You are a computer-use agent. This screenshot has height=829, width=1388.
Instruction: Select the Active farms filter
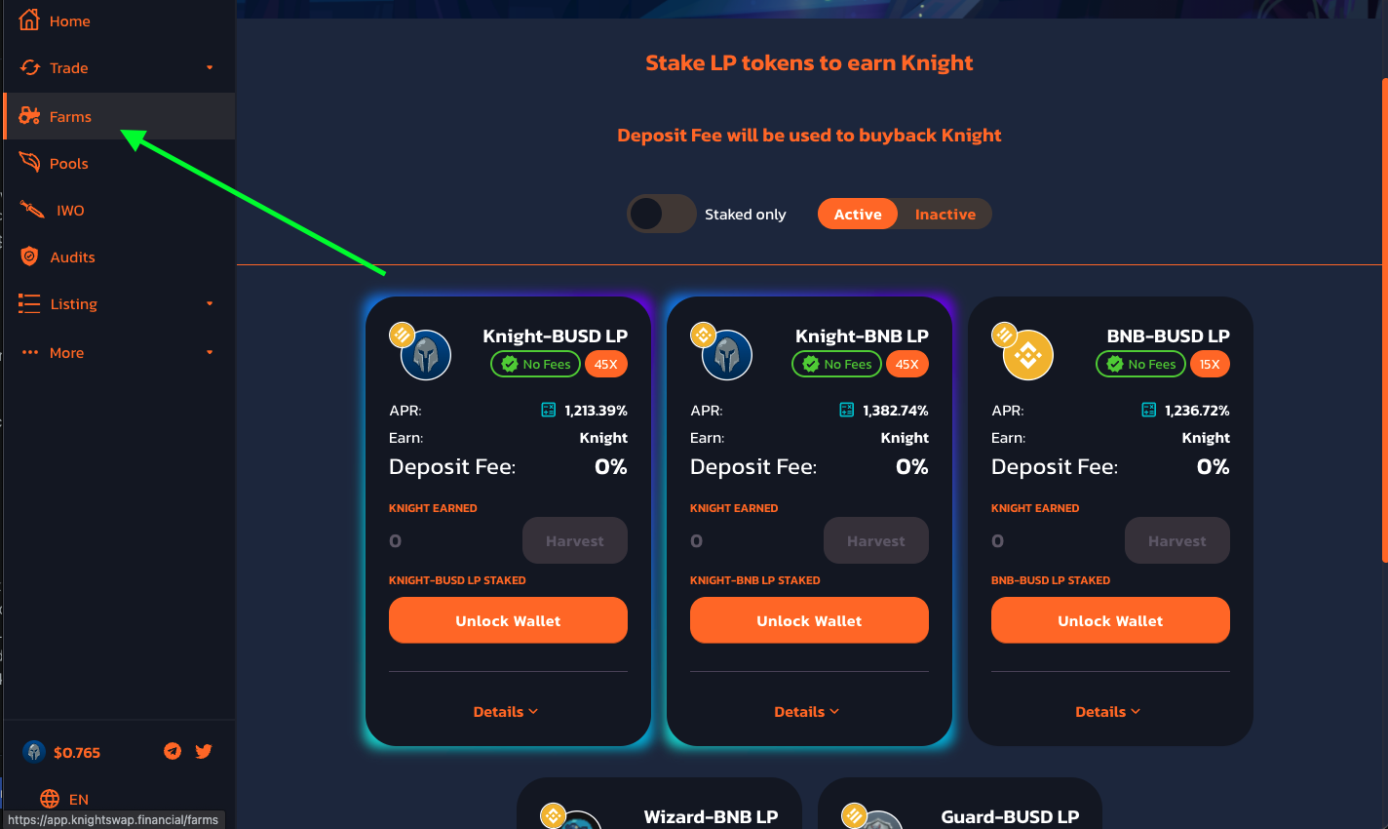[x=858, y=215]
